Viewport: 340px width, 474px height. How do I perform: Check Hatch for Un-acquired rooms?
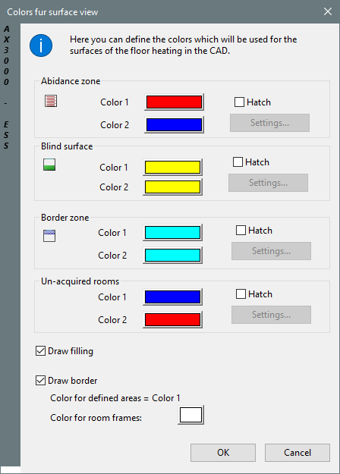(x=241, y=294)
